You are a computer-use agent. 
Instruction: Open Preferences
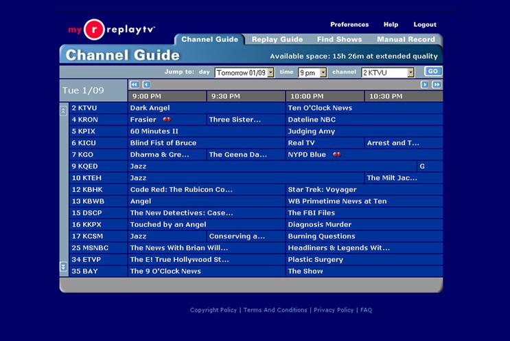coord(349,25)
